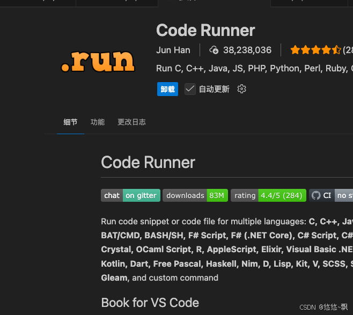Click the large Code Runner title
This screenshot has height=315, width=353.
click(x=205, y=30)
